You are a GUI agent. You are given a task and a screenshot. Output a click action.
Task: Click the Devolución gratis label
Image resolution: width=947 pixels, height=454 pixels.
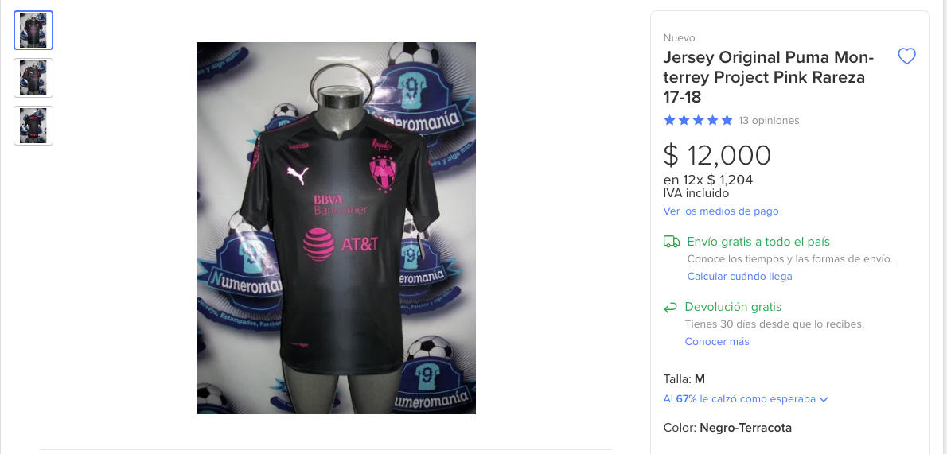pos(733,307)
